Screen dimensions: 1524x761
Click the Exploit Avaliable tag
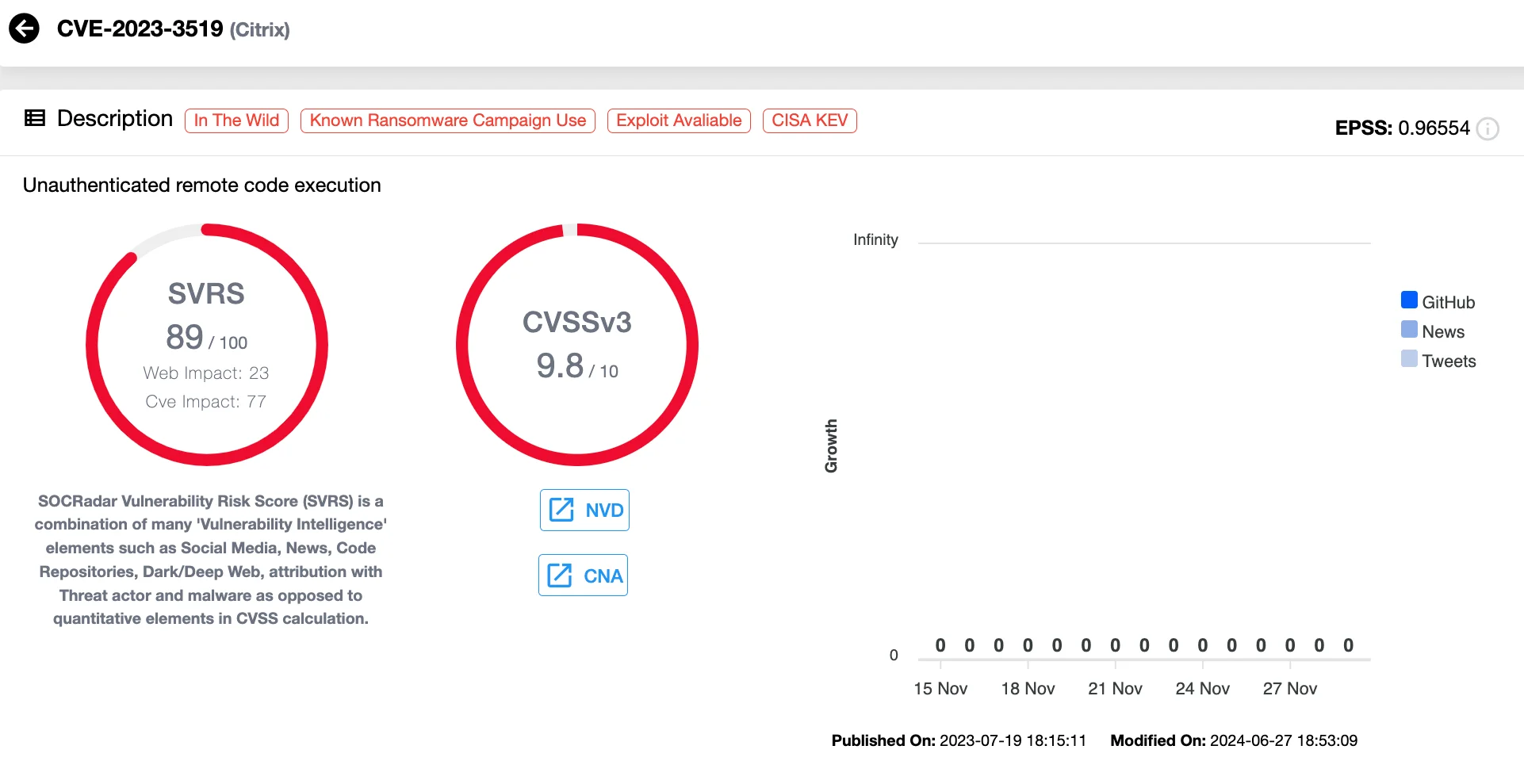[679, 120]
